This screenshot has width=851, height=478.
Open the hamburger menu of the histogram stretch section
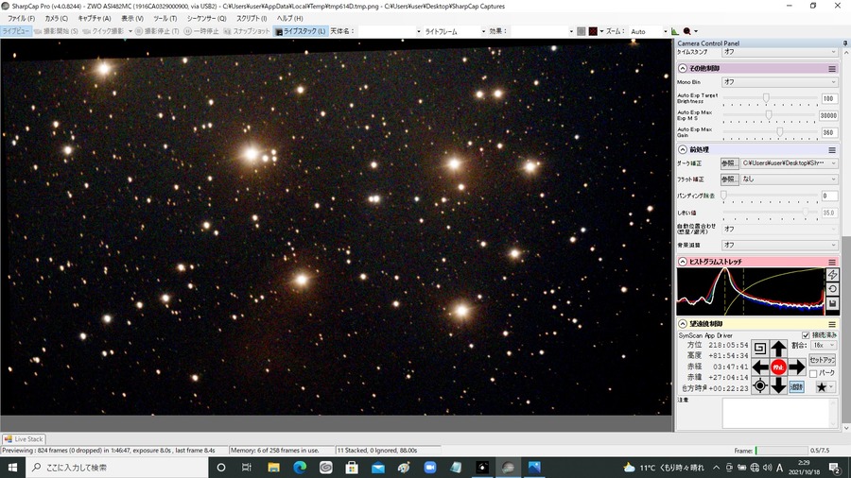[x=832, y=262]
